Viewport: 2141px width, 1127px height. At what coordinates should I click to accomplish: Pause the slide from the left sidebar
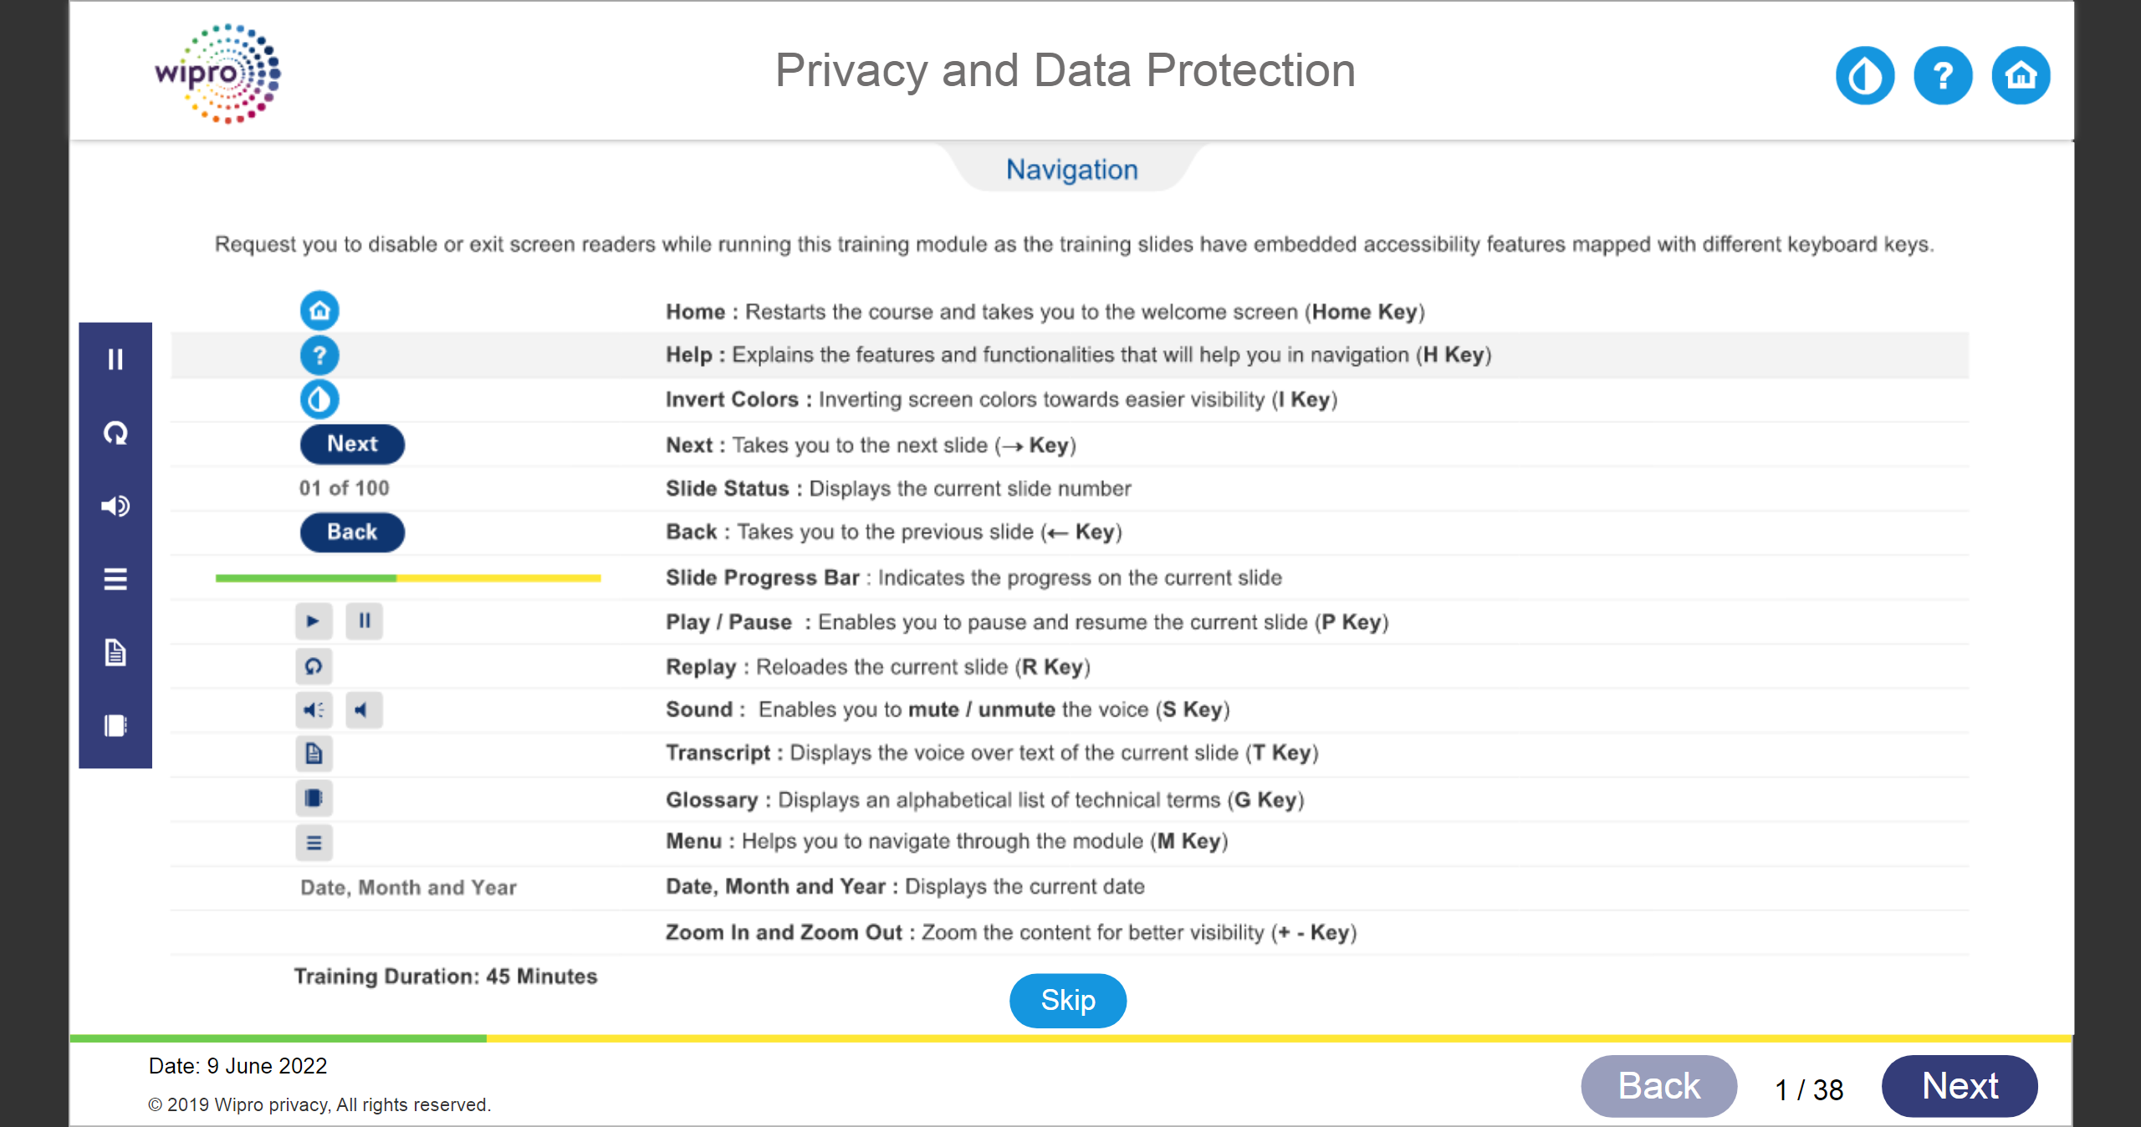pos(115,360)
